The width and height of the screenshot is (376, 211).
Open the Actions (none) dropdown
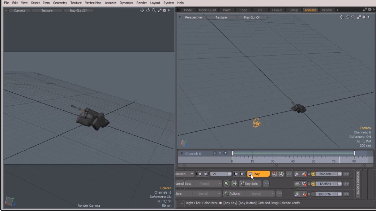click(x=261, y=194)
